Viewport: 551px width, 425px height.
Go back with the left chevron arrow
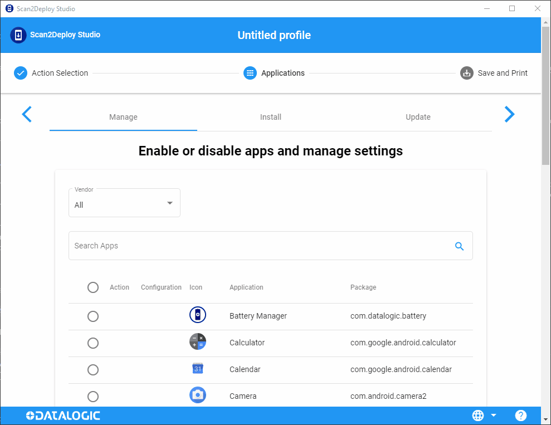click(27, 114)
